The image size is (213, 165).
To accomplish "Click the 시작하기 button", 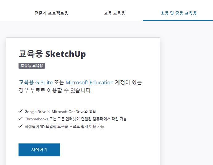I will [39, 150].
